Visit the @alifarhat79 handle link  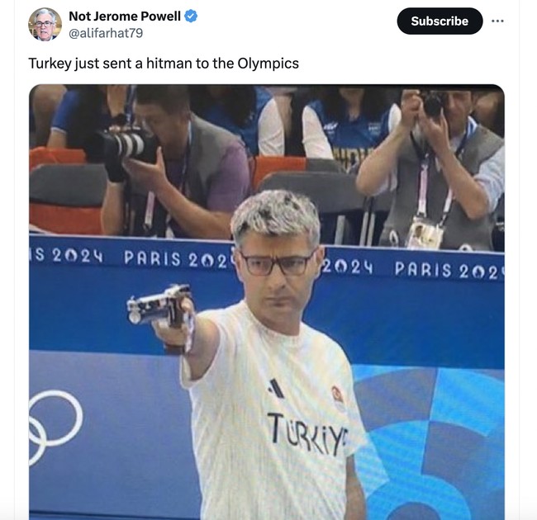tap(106, 33)
